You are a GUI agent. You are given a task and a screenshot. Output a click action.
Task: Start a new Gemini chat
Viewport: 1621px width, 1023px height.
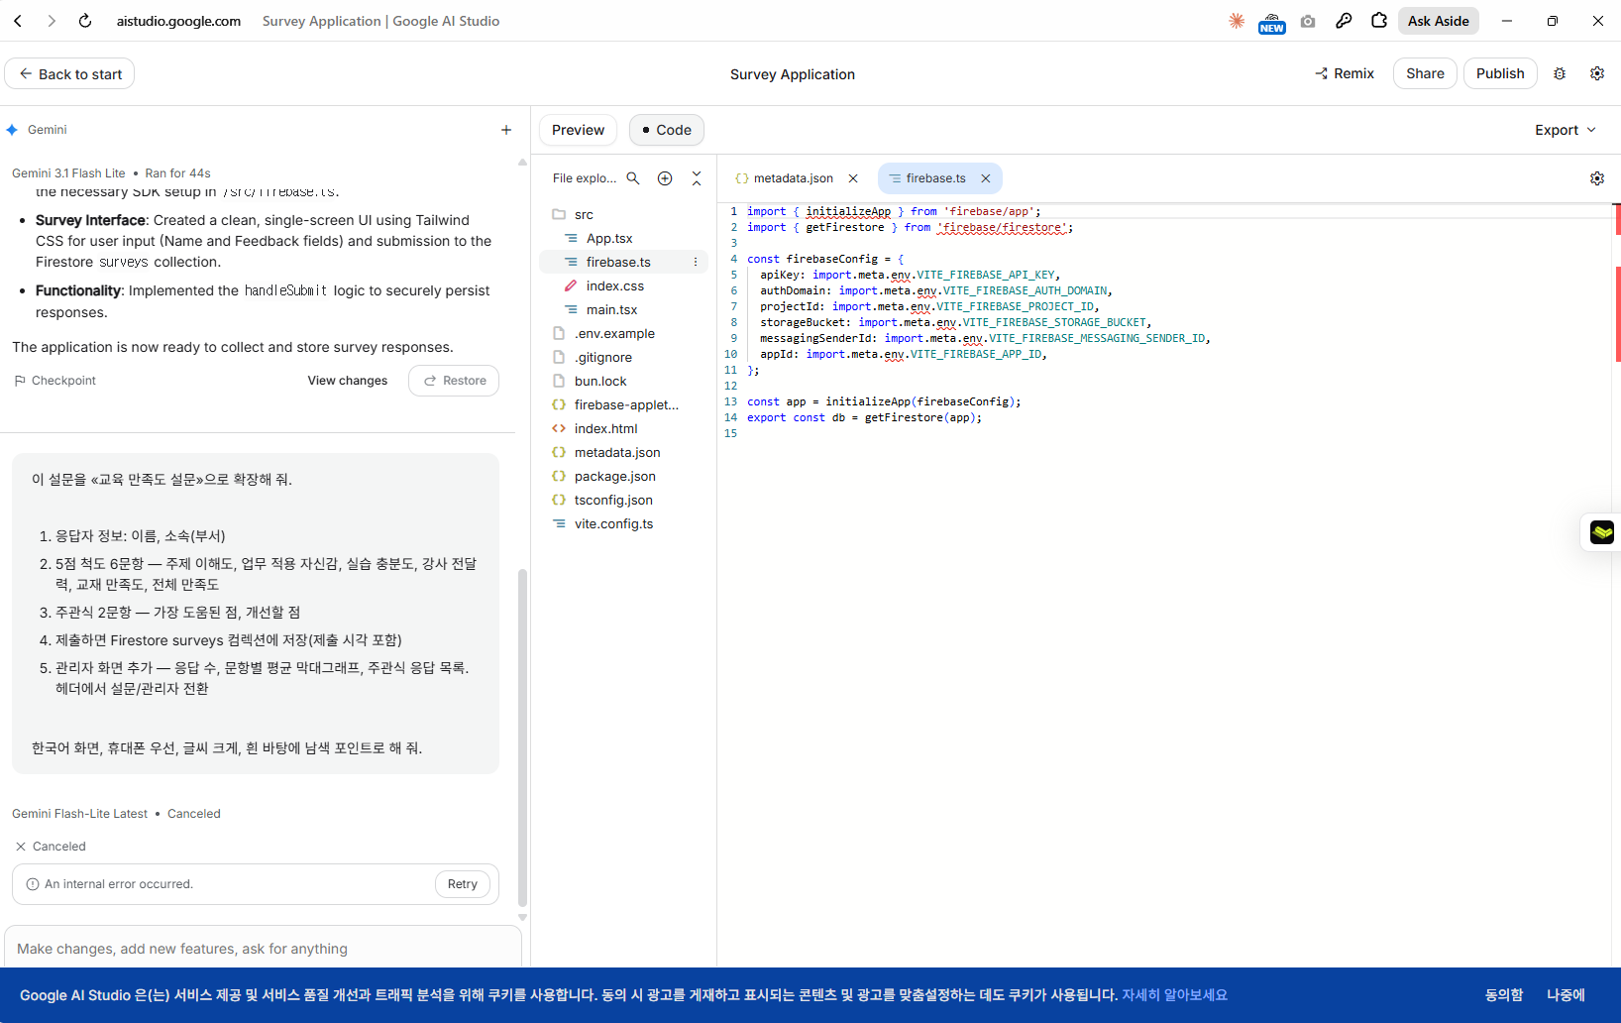click(x=506, y=130)
